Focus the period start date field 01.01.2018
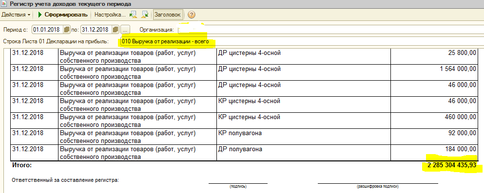 pos(48,30)
